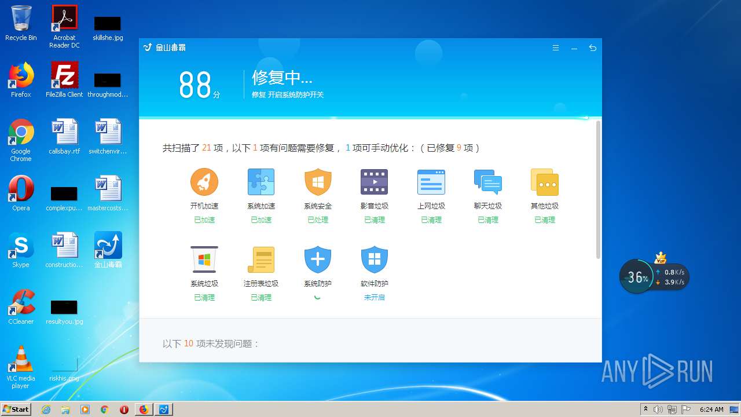Viewport: 741px width, 417px height.
Task: Select FileZilla Client desktop icon
Action: 64,80
